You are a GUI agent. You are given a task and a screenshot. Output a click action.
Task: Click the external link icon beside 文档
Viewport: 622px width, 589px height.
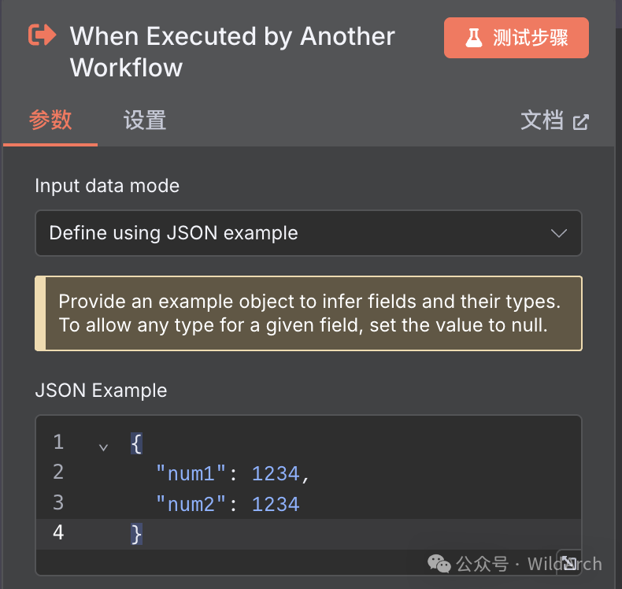[x=581, y=122]
